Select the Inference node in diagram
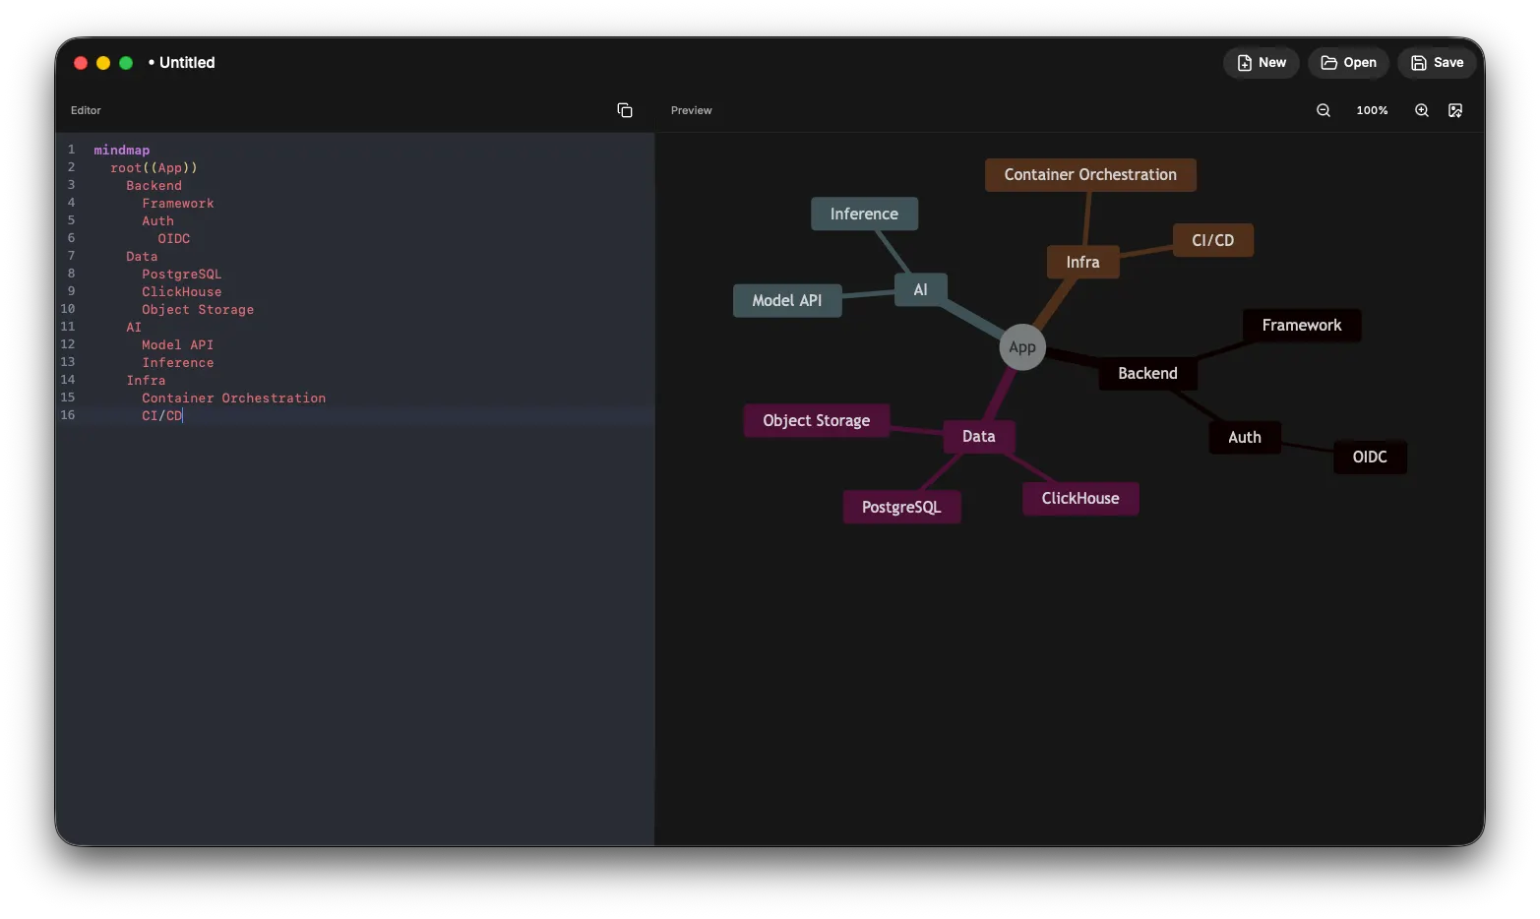The height and width of the screenshot is (919, 1540). tap(864, 214)
